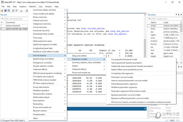The width and height of the screenshot is (183, 122).
Task: Expand Linear models and related submenu
Action: tap(48, 14)
